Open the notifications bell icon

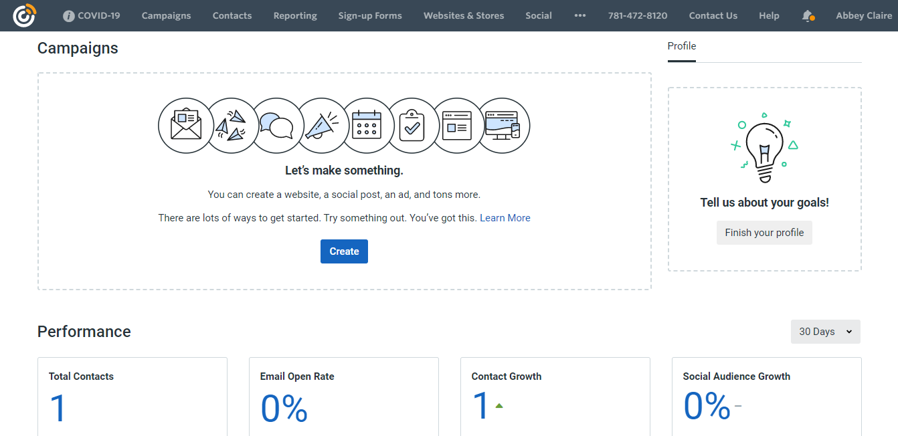pos(808,16)
